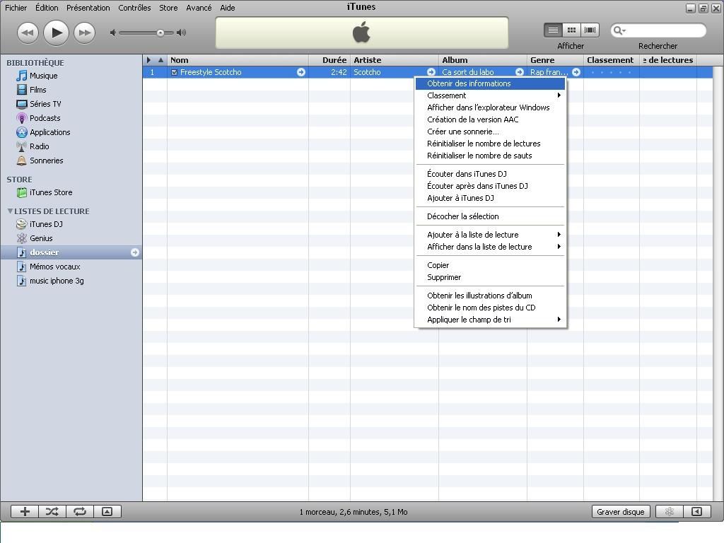The height and width of the screenshot is (543, 724).
Task: Click the Previous track rewind button
Action: pos(28,33)
